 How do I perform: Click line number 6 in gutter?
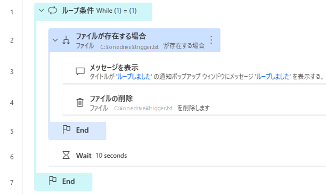coord(12,157)
